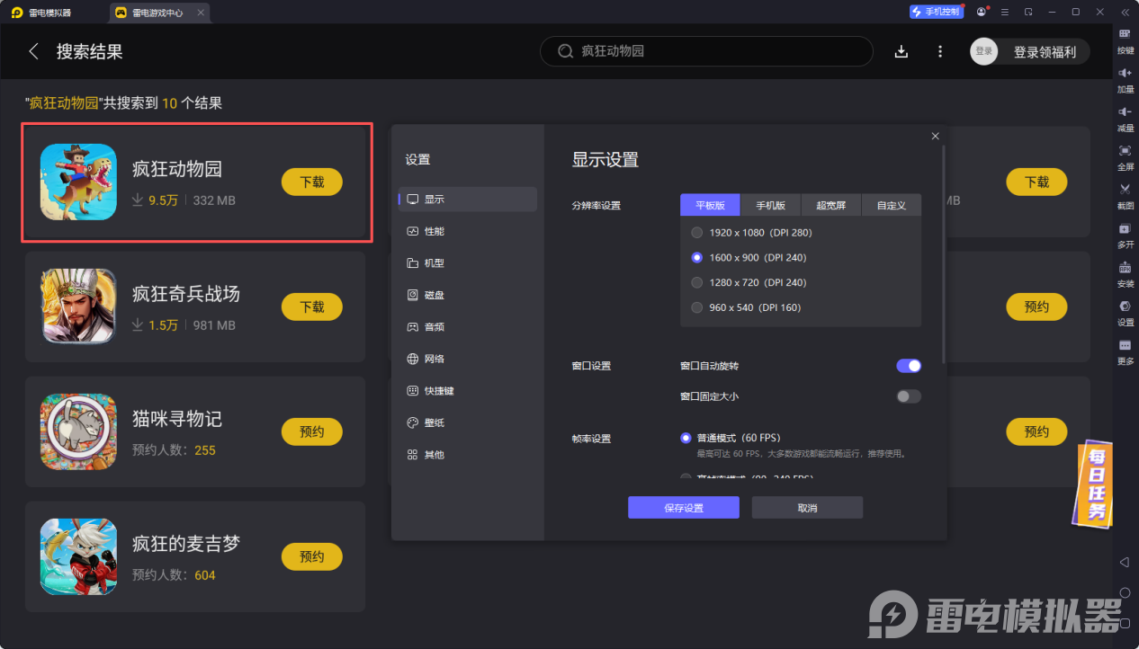Screen dimensions: 1139x649
Task: Click the 疯狂动物园 search input field
Action: click(706, 51)
